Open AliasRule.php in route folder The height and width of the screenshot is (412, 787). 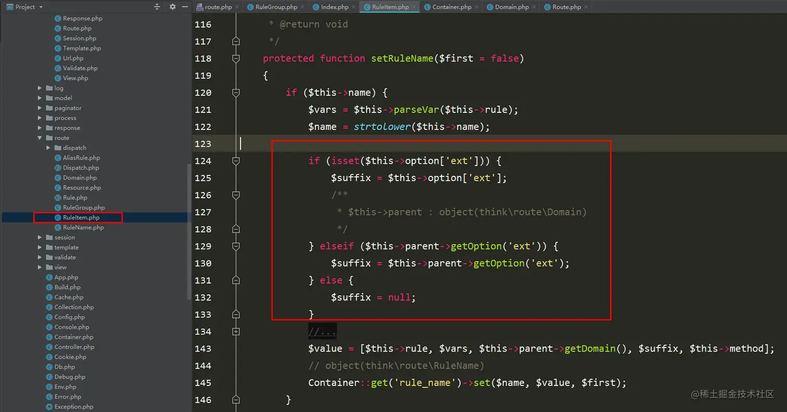pyautogui.click(x=77, y=158)
